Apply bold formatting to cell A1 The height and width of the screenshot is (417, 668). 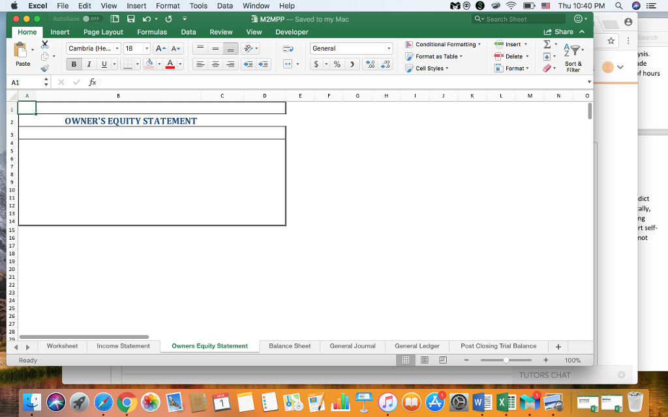point(74,65)
